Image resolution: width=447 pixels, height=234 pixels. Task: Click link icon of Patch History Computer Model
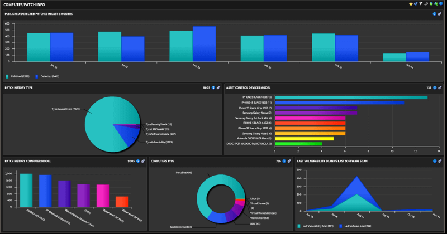pos(143,161)
